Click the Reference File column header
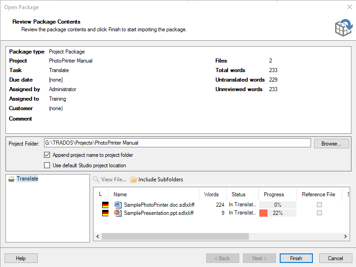 coord(320,194)
